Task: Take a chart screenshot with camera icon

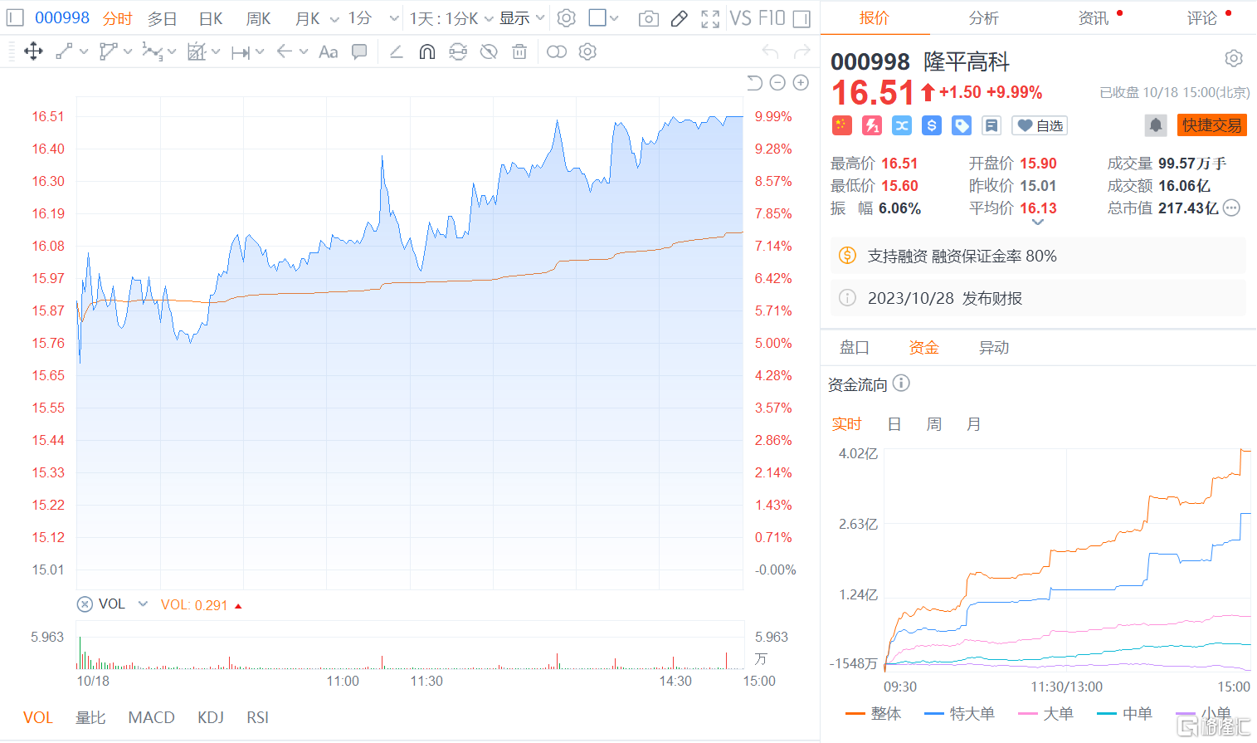Action: tap(649, 18)
